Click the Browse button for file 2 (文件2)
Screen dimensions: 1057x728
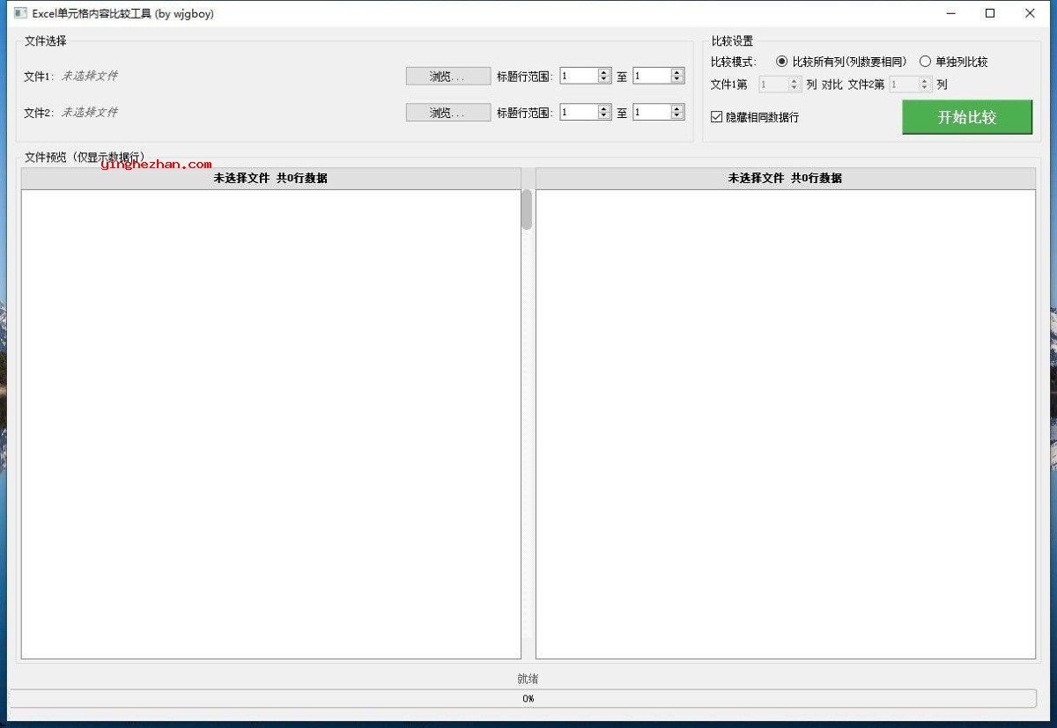(x=447, y=113)
